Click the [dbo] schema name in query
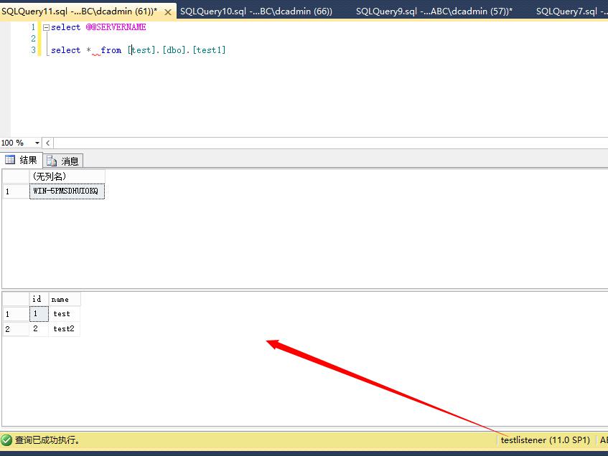This screenshot has width=608, height=456. pos(174,50)
